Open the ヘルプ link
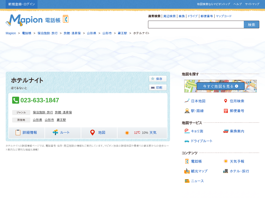265x198 pixels. (x=238, y=4)
